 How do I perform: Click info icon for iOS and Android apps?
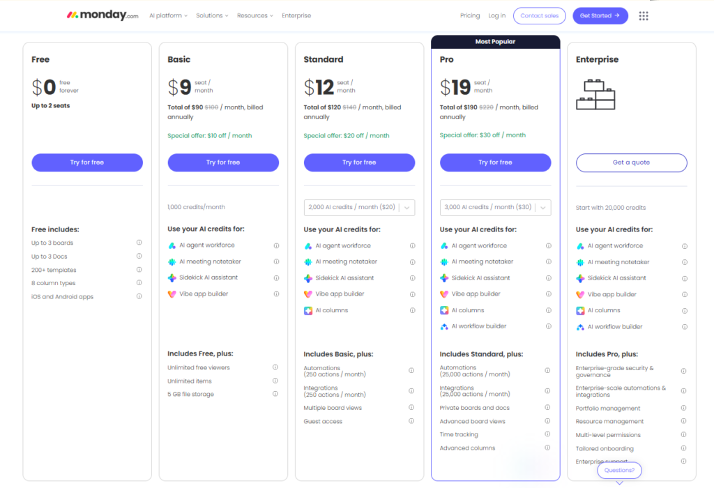[139, 296]
